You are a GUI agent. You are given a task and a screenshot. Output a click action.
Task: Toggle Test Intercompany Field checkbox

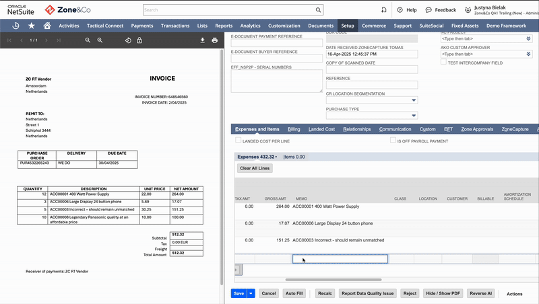click(443, 62)
